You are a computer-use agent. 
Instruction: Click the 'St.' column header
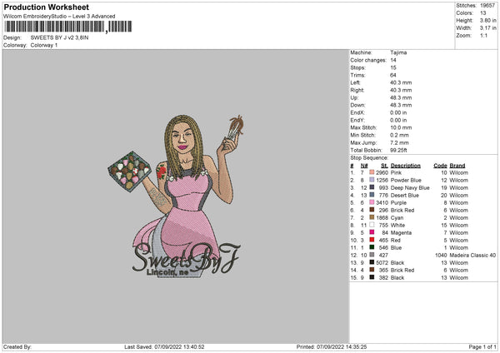pyautogui.click(x=384, y=166)
